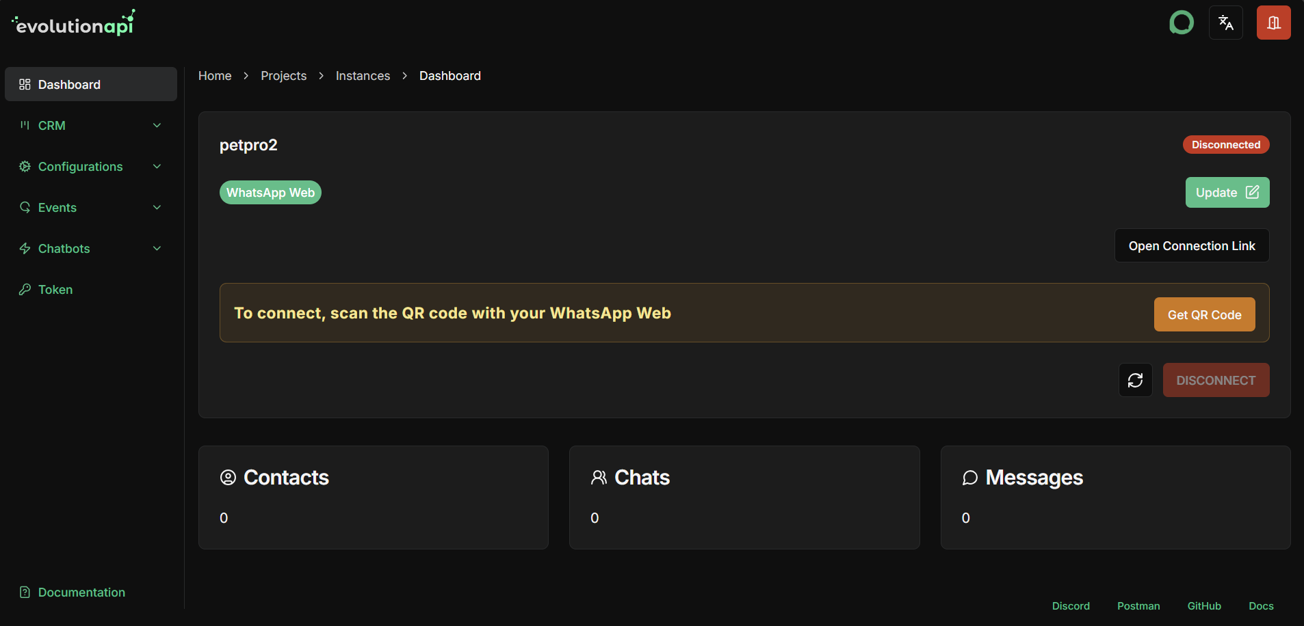Click the Disconnected status badge
Viewport: 1304px width, 626px height.
click(x=1224, y=144)
